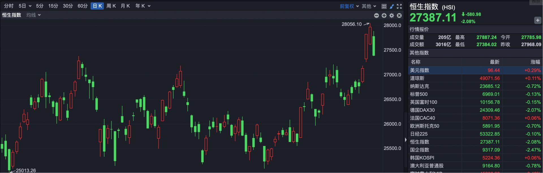Open the 其他 options dropdown
543x173 pixels.
pos(369,6)
